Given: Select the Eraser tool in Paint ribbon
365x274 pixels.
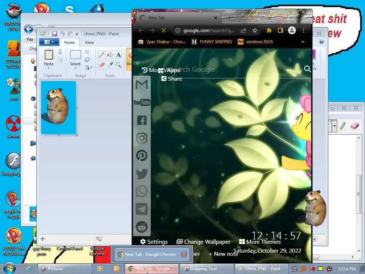Looking at the screenshot, I should point(102,65).
